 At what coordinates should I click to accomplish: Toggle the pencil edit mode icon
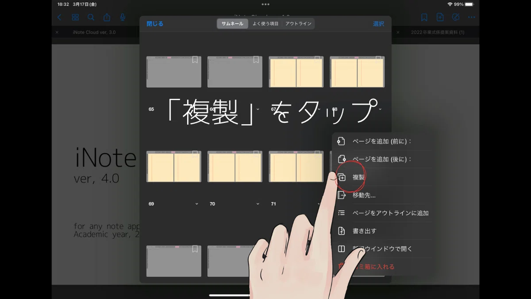(456, 17)
